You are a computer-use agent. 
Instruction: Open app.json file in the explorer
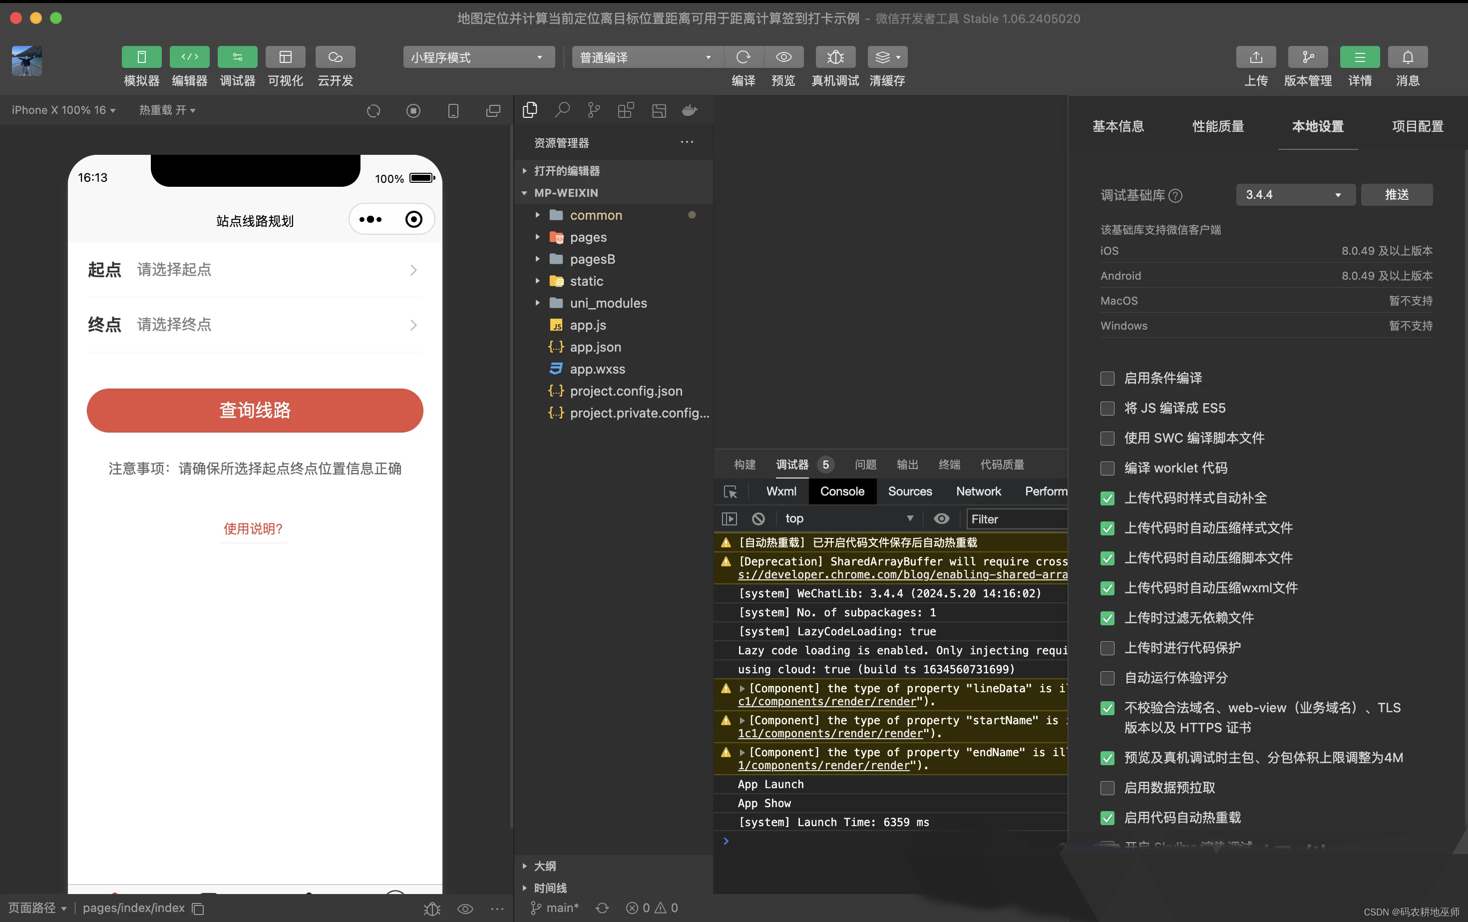(x=595, y=347)
